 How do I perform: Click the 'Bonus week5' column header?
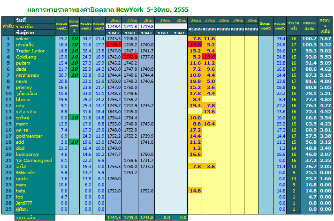click(x=266, y=26)
